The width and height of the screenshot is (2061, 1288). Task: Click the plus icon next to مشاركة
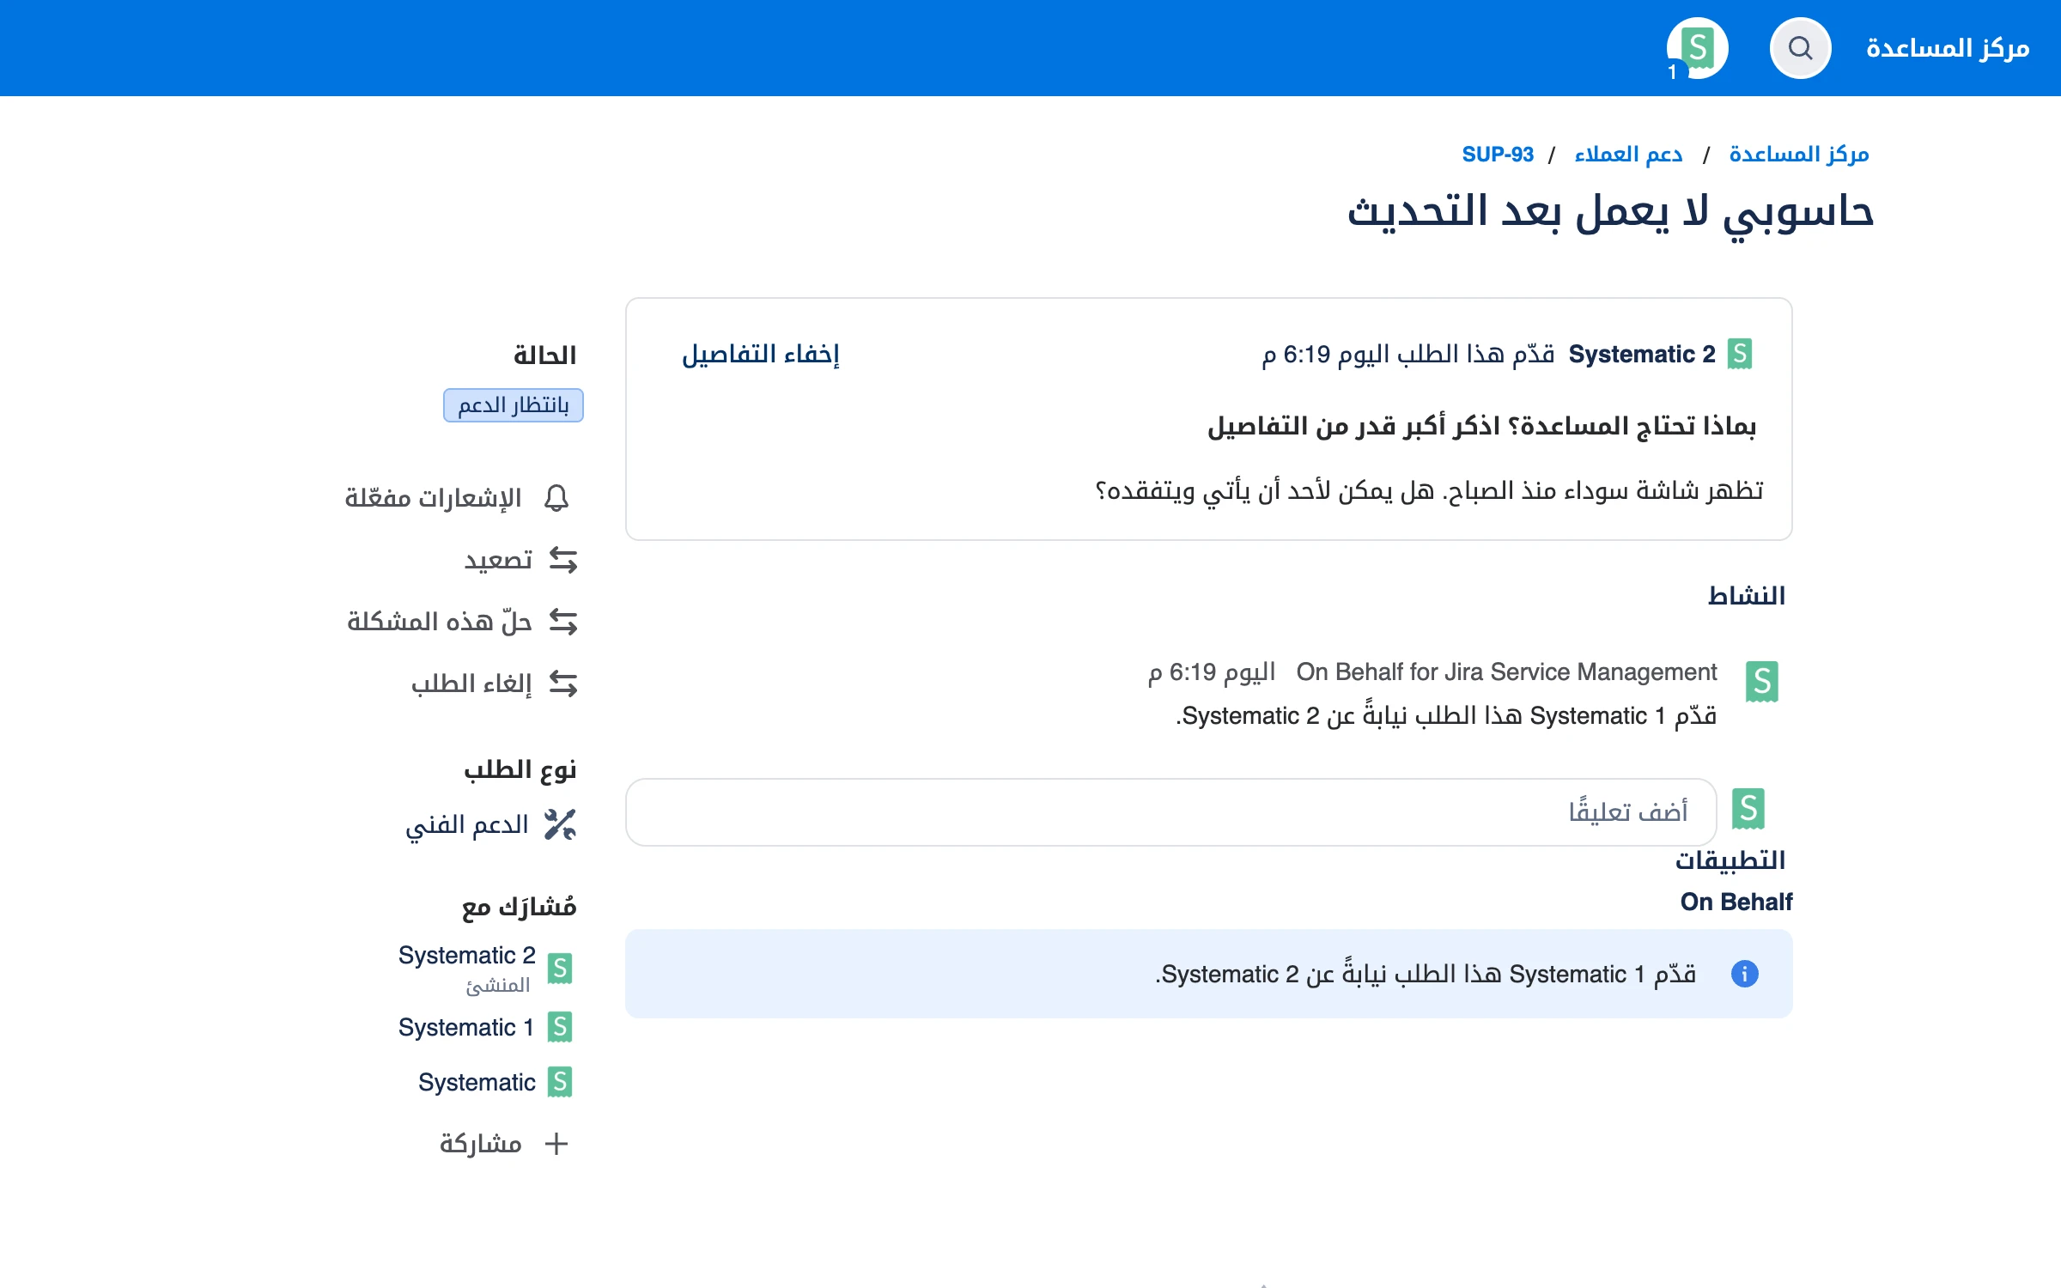pos(556,1144)
